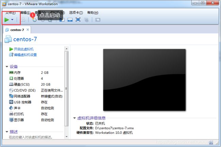Select the CD/DVD (IDE) device label
221x147 pixels.
coord(25,90)
